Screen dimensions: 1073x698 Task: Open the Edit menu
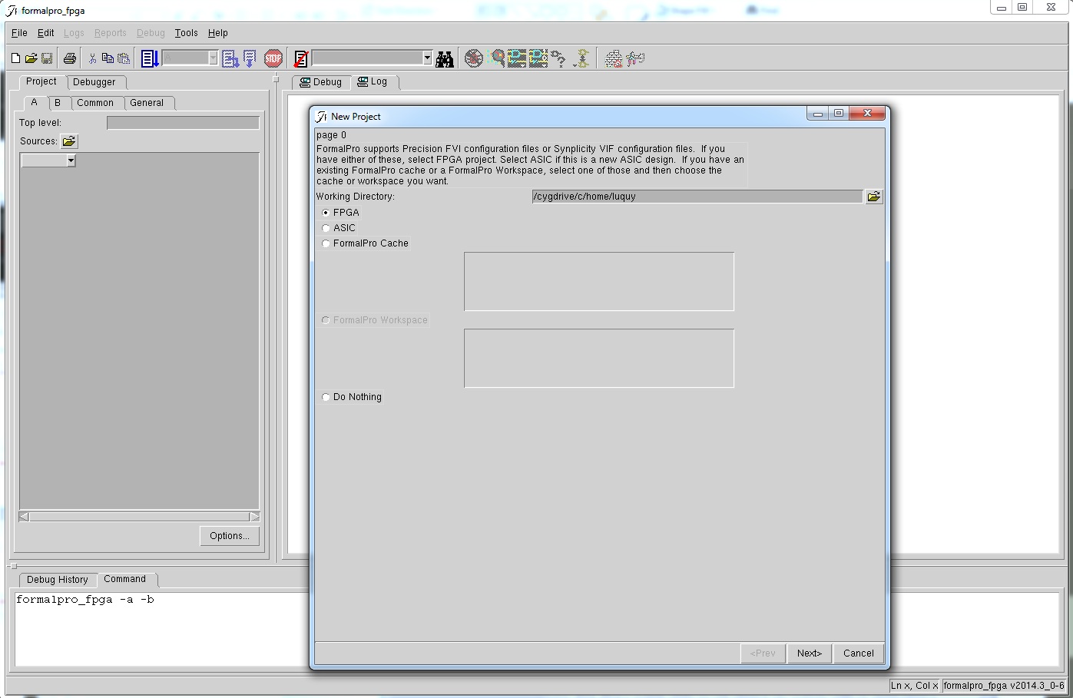[x=46, y=33]
